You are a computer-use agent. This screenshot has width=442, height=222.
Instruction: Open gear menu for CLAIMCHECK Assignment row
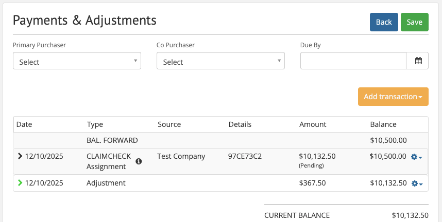417,157
